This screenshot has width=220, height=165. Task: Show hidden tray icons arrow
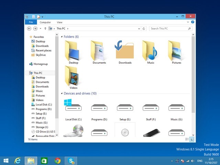172,161
